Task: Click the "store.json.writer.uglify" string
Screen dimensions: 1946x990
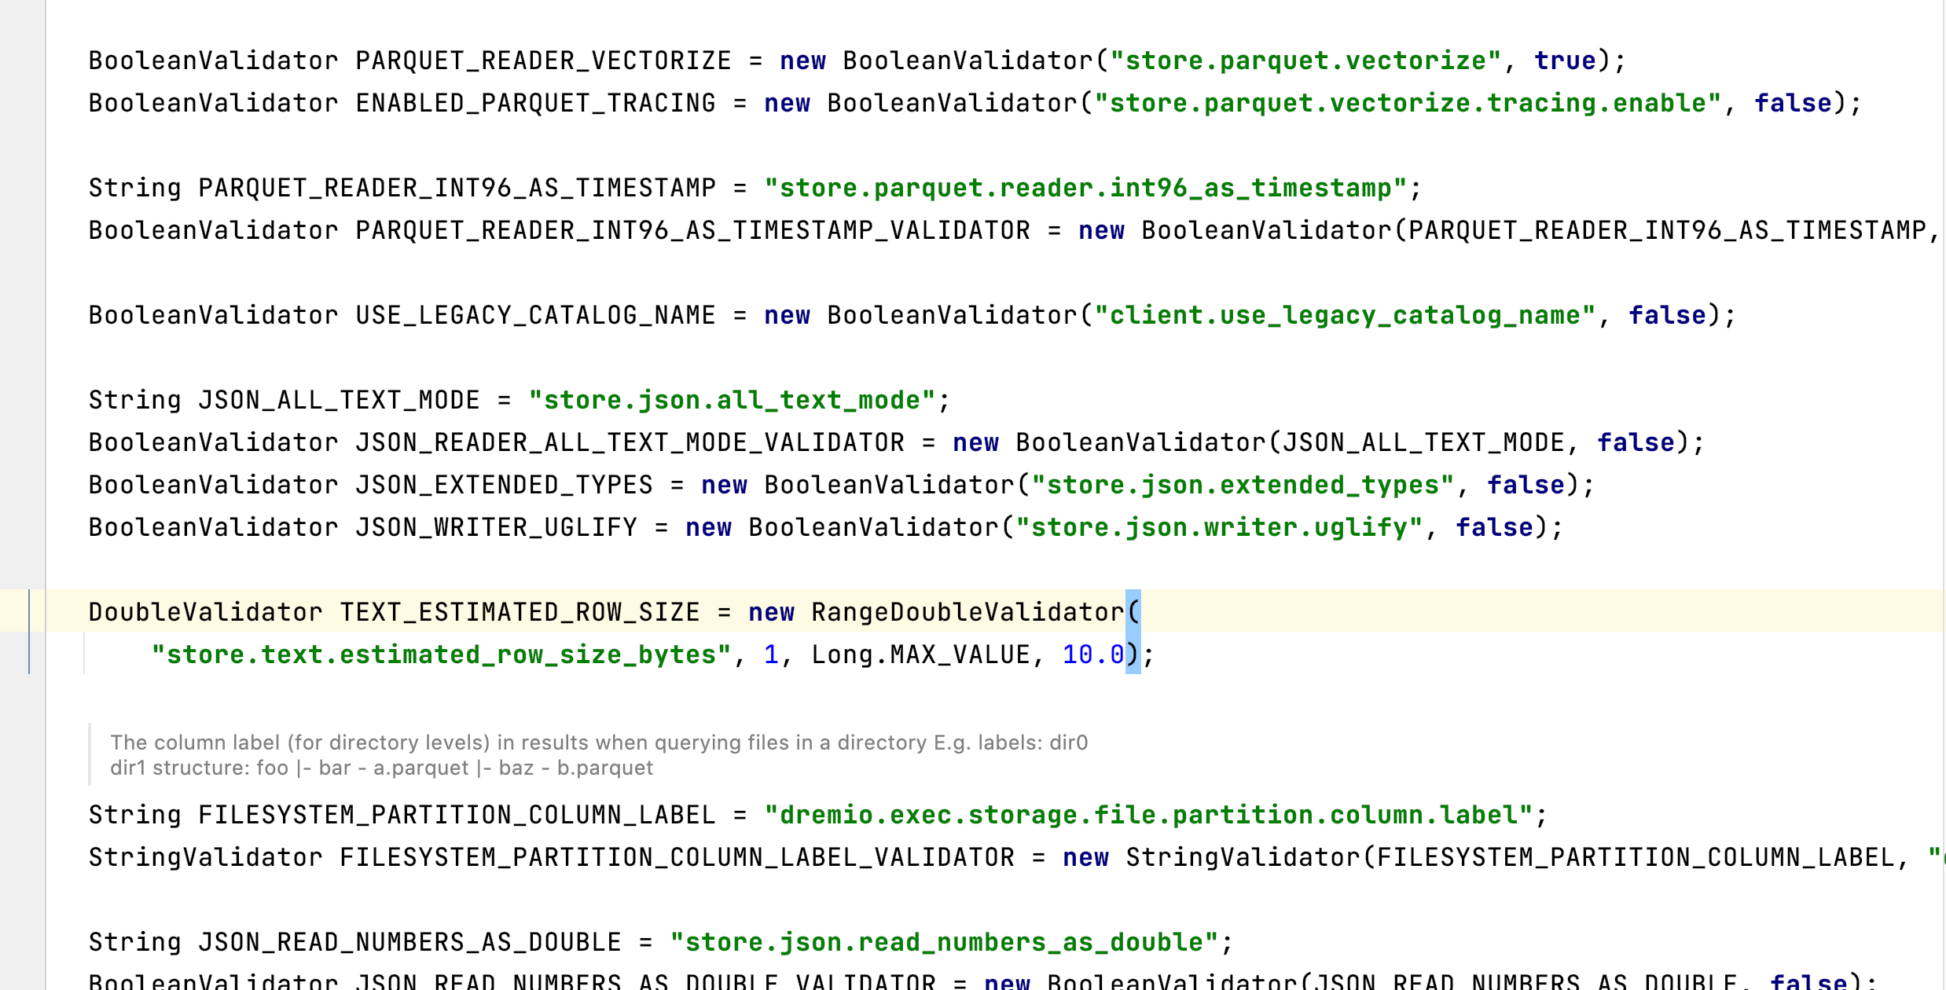Action: tap(1219, 527)
